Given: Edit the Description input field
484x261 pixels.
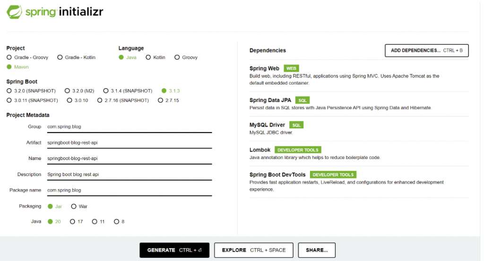Looking at the screenshot, I should coord(130,175).
